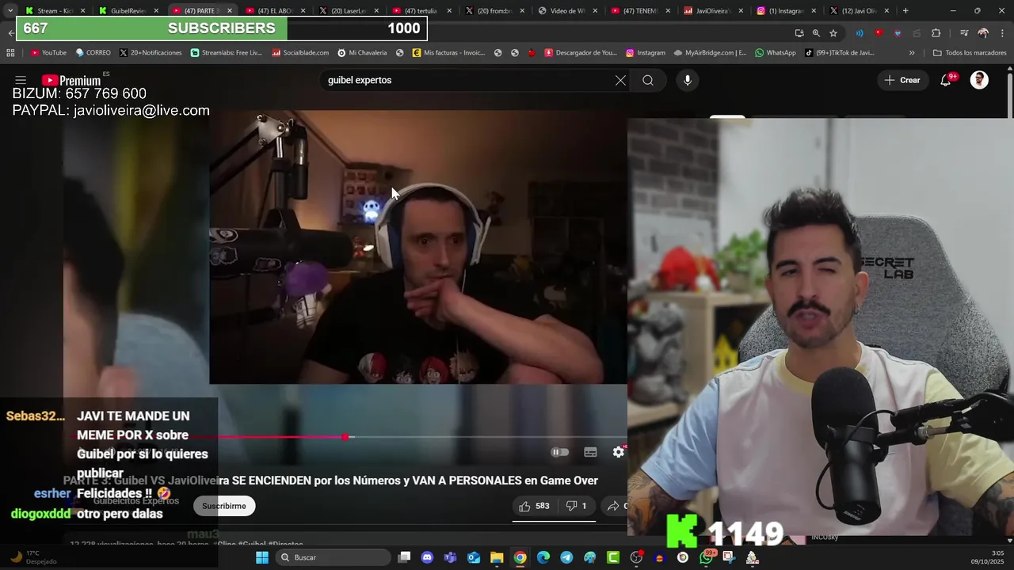The width and height of the screenshot is (1014, 570).
Task: Switch to 'GuibelReview' browser tab
Action: (x=129, y=11)
